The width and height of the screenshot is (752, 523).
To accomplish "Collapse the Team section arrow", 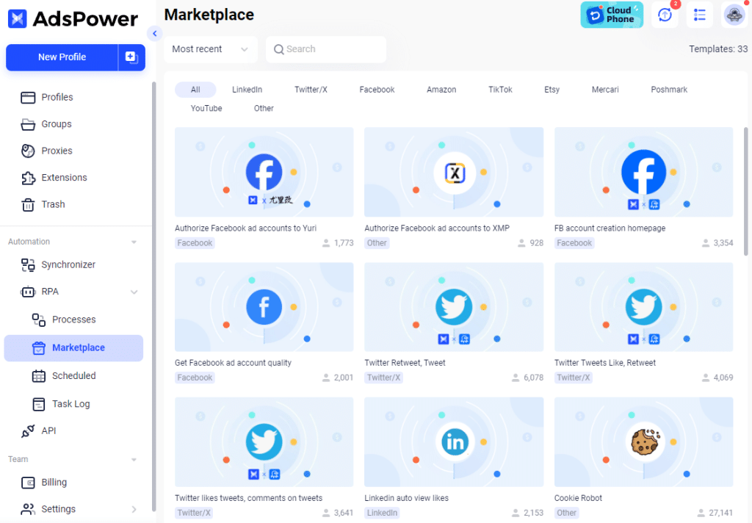I will tap(134, 460).
